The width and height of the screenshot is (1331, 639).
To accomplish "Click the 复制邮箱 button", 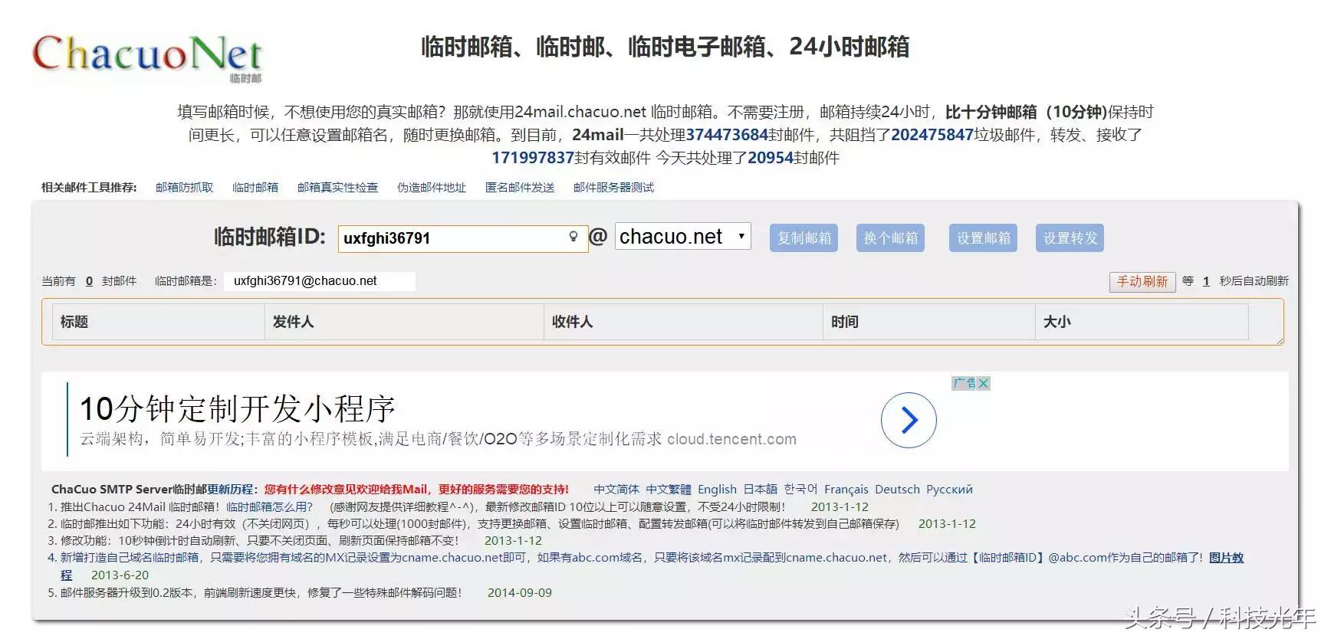I will (x=804, y=238).
